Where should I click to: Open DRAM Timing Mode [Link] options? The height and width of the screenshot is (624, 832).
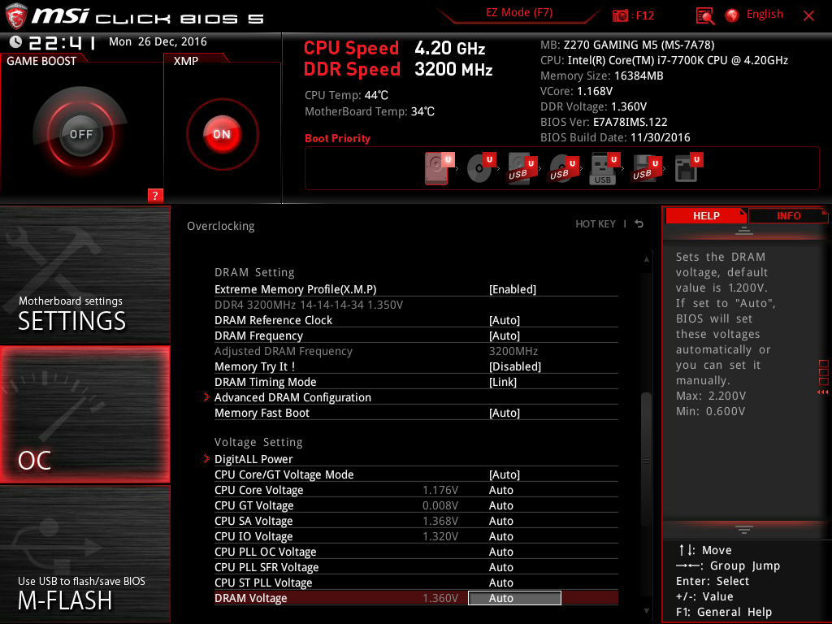click(503, 382)
